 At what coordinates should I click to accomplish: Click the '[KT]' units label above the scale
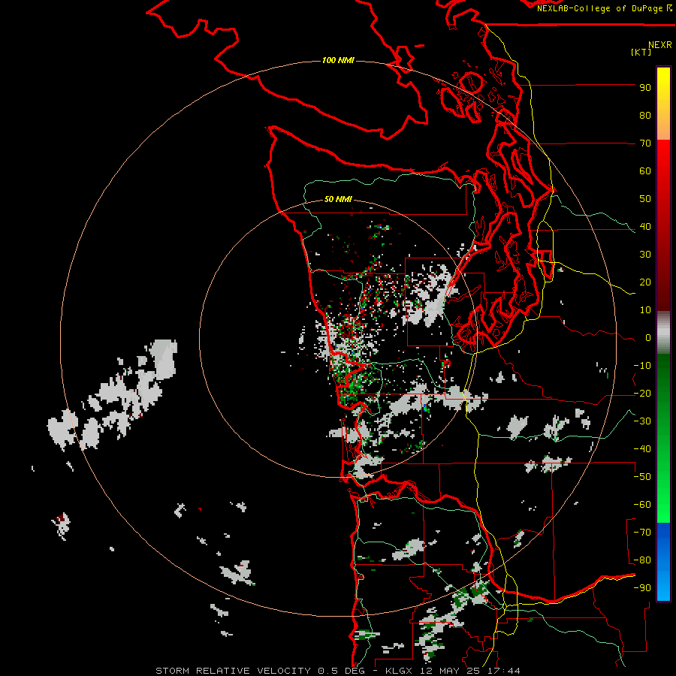tap(641, 52)
